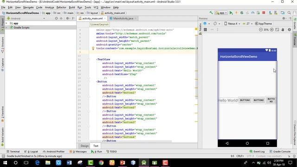Viewport: 297px width, 167px height.
Task: Click the res breadcrumb folder
Action: click(80, 13)
